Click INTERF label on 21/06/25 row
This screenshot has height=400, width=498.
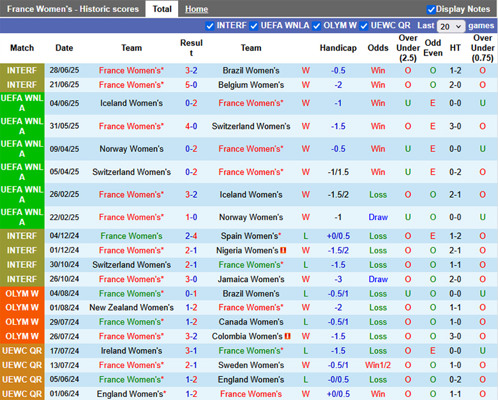(x=22, y=85)
